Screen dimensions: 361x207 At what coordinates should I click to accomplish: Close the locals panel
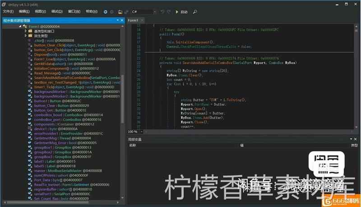coord(355,139)
